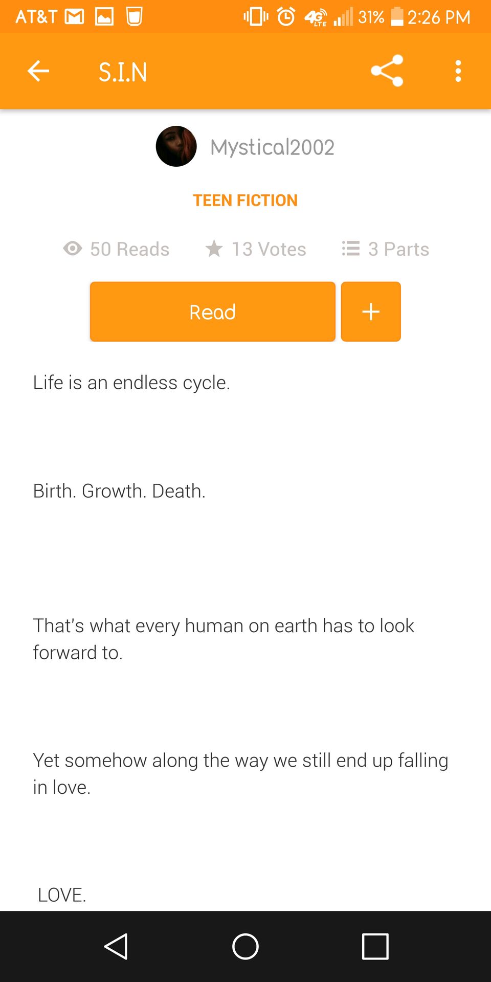Image resolution: width=491 pixels, height=982 pixels.
Task: Tap the S.I.N title in header
Action: pos(123,72)
